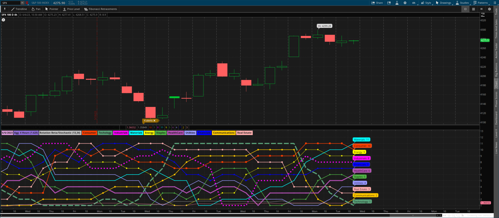499x218 pixels.
Task: Choose the Price Level tool
Action: [x=71, y=9]
